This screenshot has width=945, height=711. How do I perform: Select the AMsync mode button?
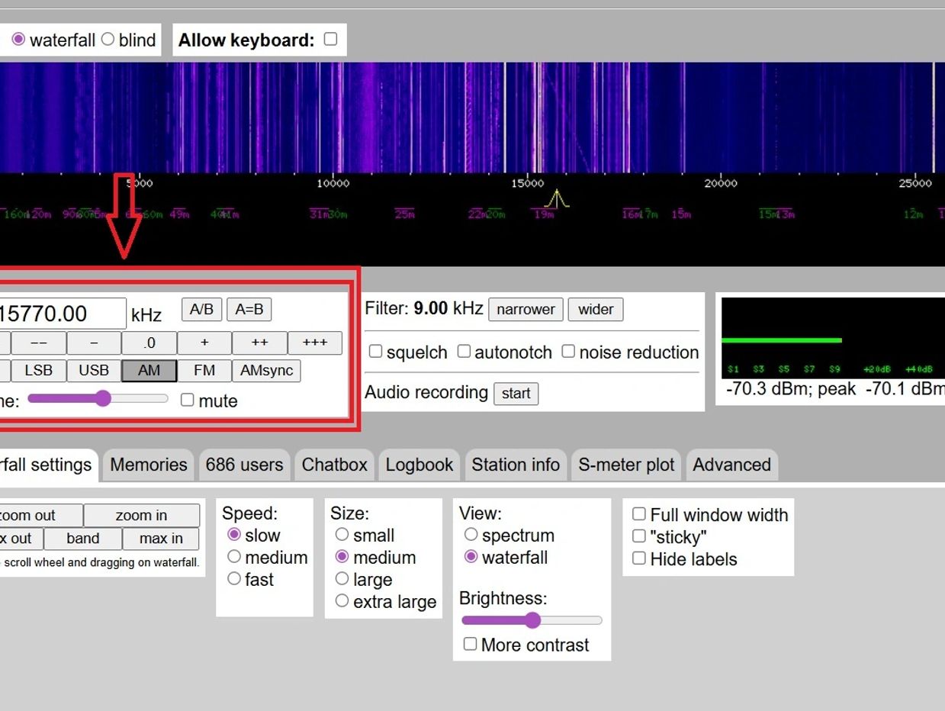[x=266, y=371]
